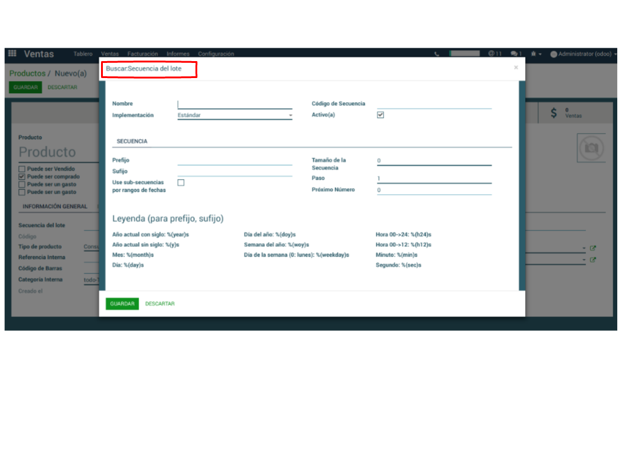
Task: Click Descartar in the dialog footer
Action: [160, 304]
